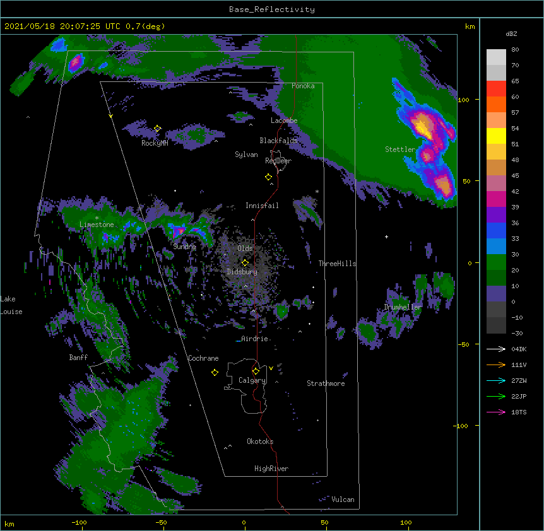Click the red swatch in dBZ legend

496,88
